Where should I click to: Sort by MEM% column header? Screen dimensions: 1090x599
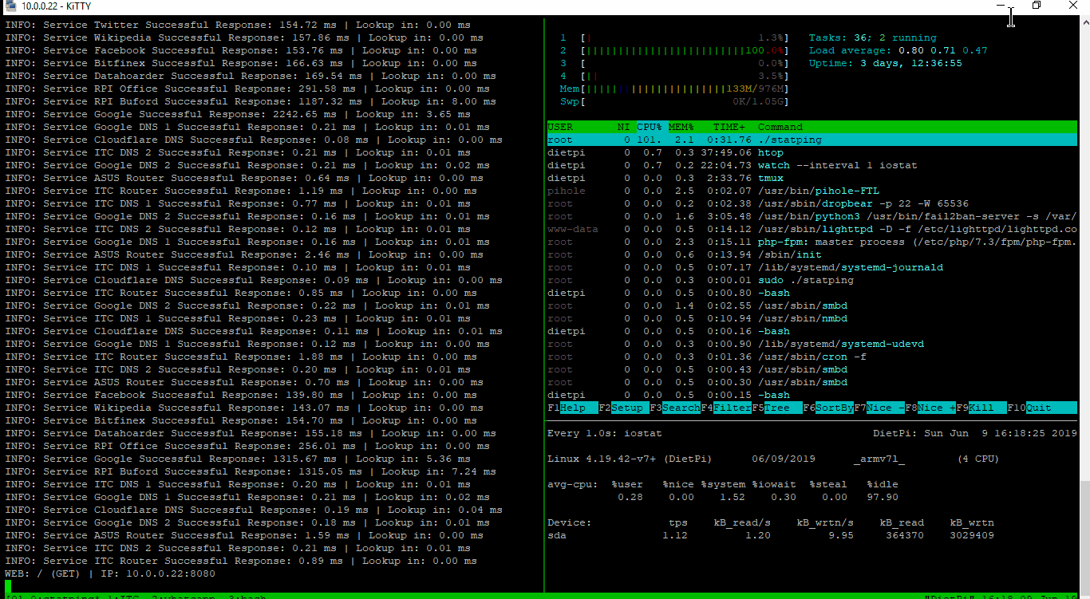click(x=681, y=127)
